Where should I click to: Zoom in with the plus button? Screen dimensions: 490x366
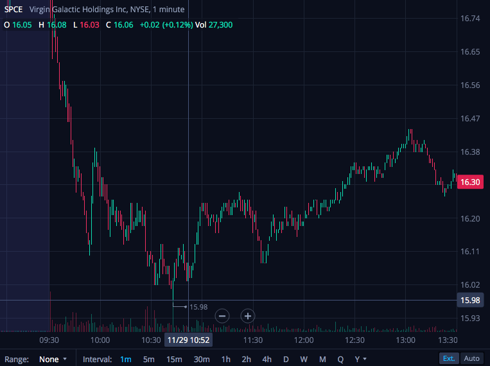(x=248, y=316)
